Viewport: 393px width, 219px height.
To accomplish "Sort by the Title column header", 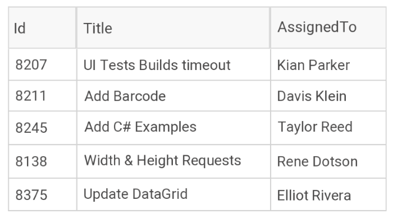I will [x=173, y=28].
